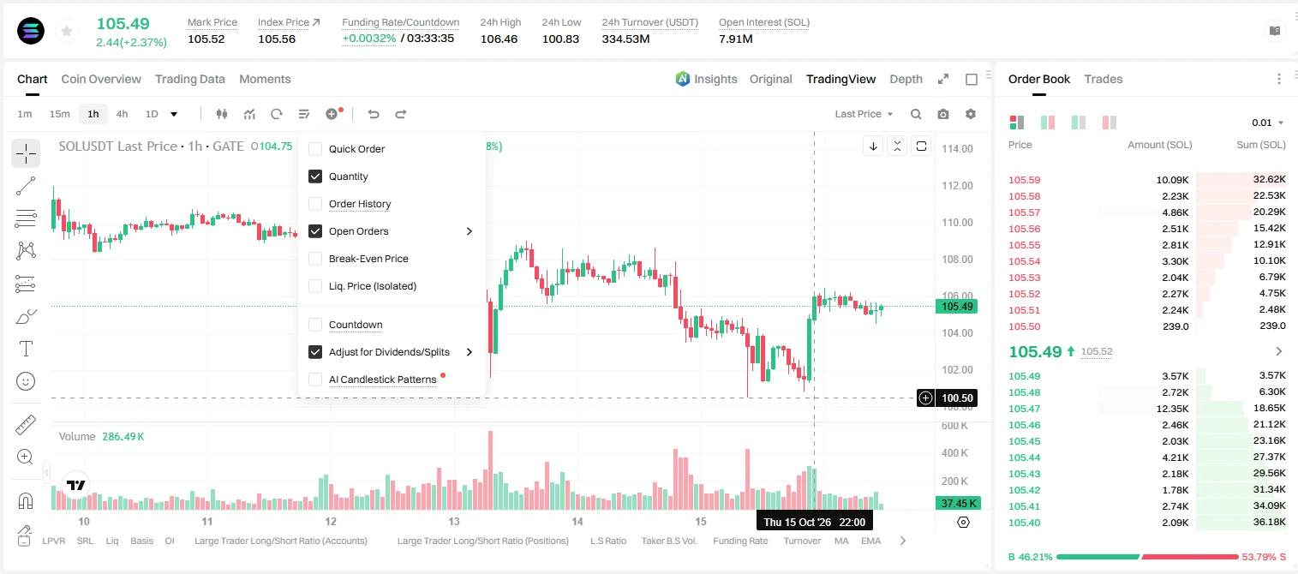Screen dimensions: 1298x574
Task: Select the trend line drawing tool
Action: 26,186
